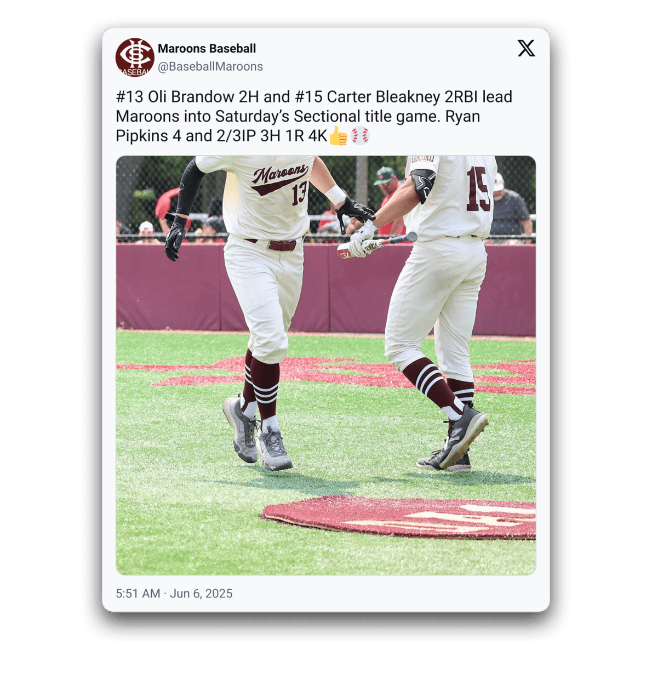652x679 pixels.
Task: Click the X logo icon
Action: 526,48
